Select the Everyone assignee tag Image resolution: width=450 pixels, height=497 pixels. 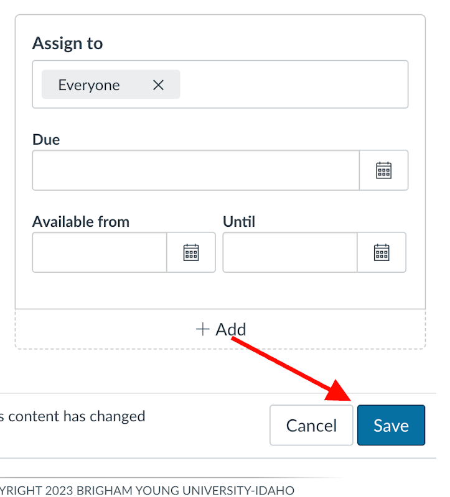[89, 85]
